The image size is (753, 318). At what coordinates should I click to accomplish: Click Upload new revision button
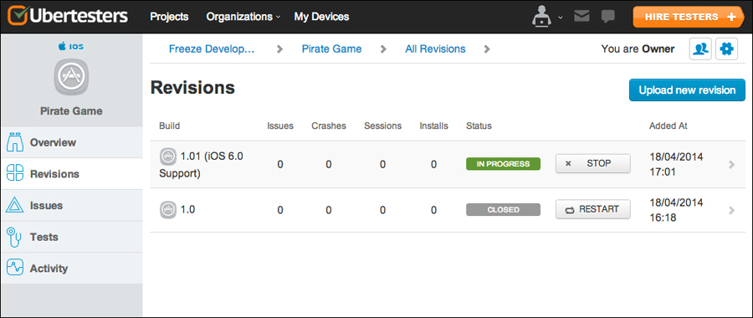tap(687, 90)
